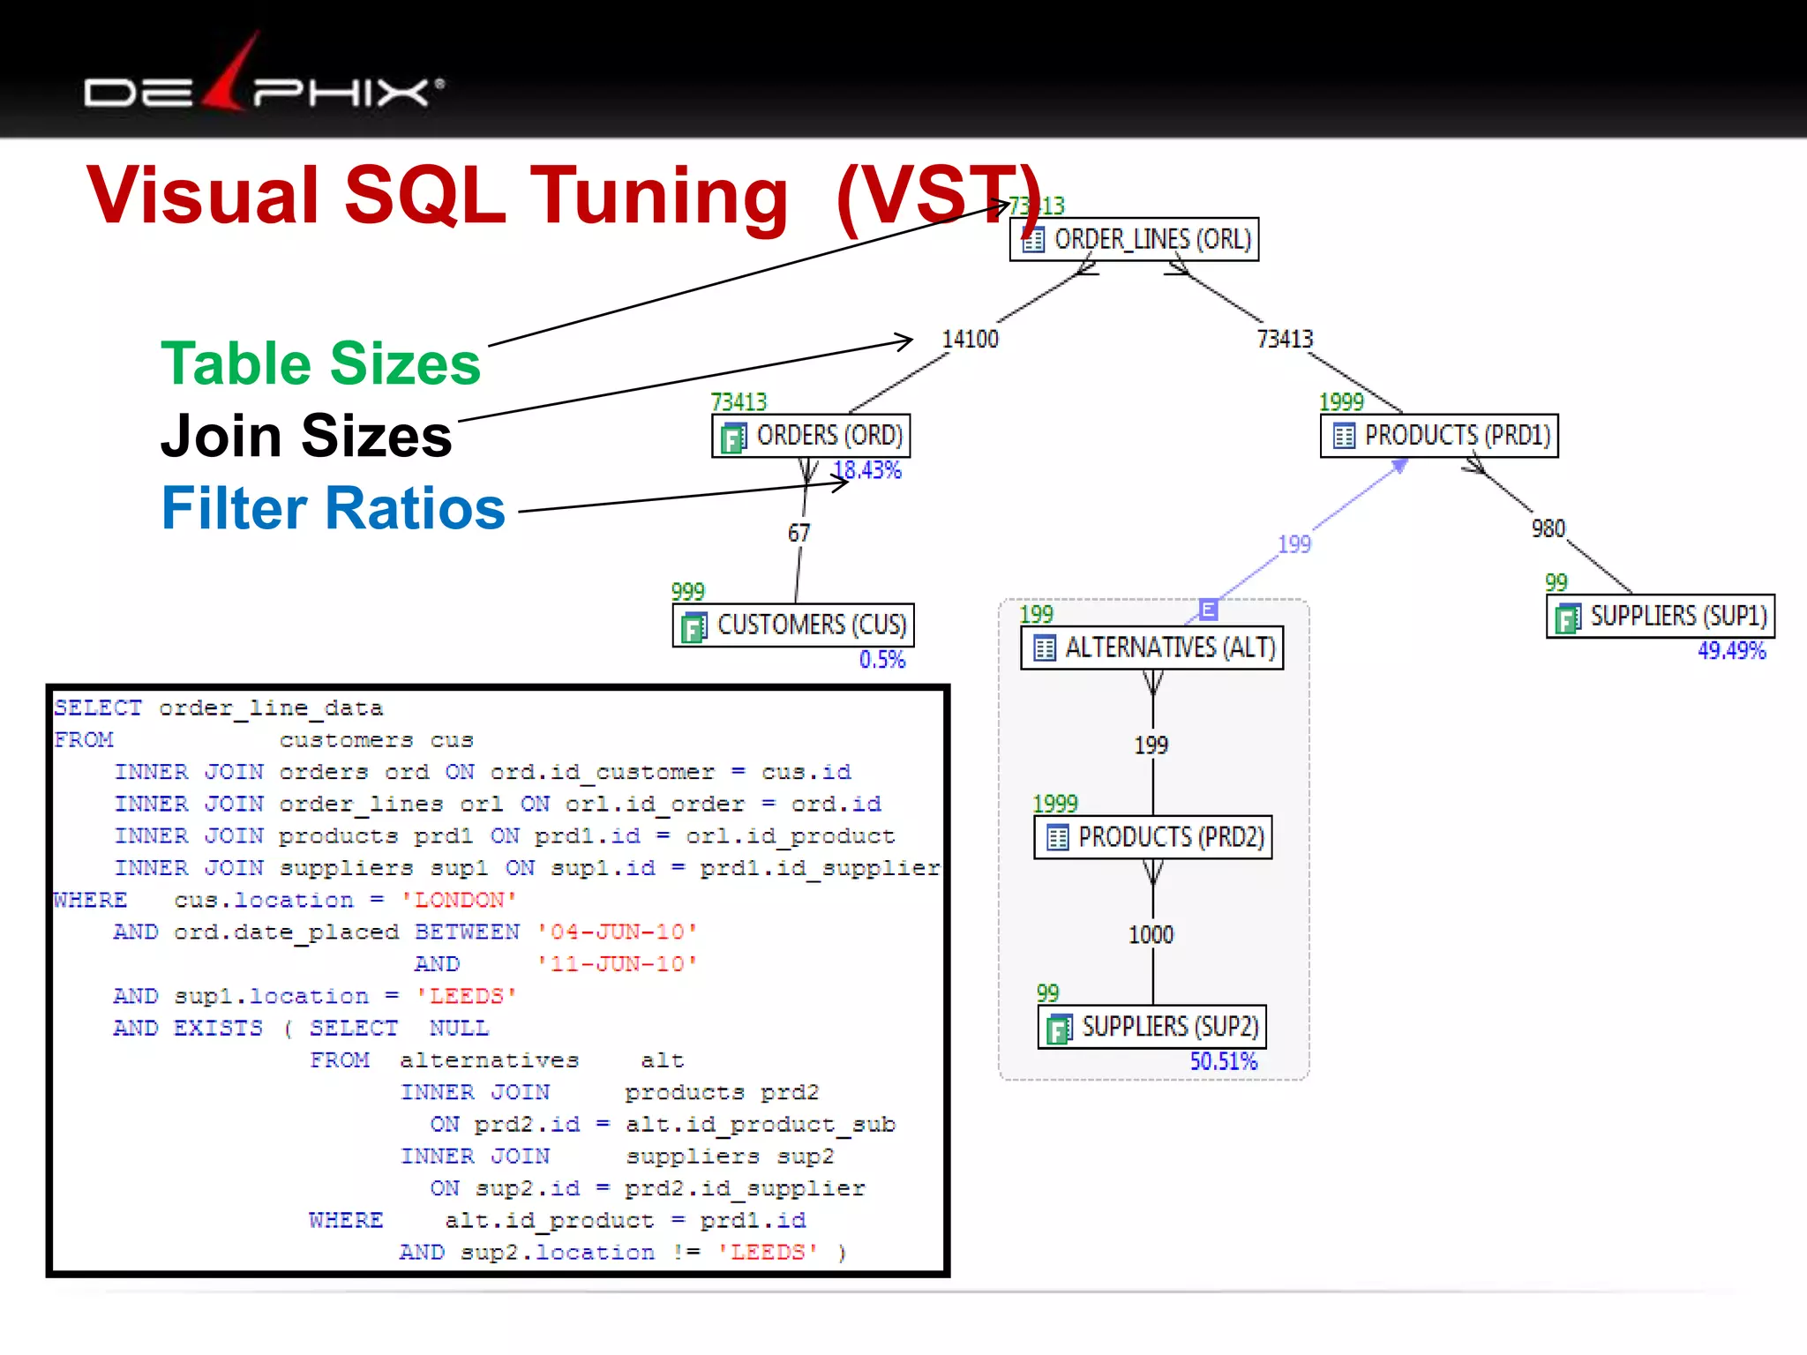The width and height of the screenshot is (1807, 1355).
Task: Click the 18.43% filter ratio under ORDERS
Action: 868,470
